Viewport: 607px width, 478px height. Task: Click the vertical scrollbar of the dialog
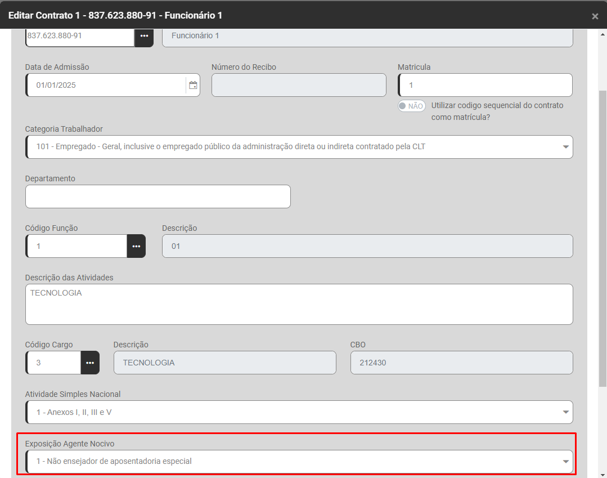pos(602,236)
